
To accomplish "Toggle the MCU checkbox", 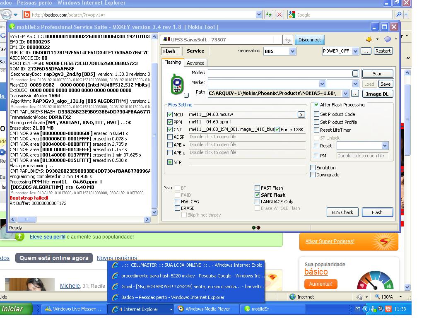I will 170,114.
